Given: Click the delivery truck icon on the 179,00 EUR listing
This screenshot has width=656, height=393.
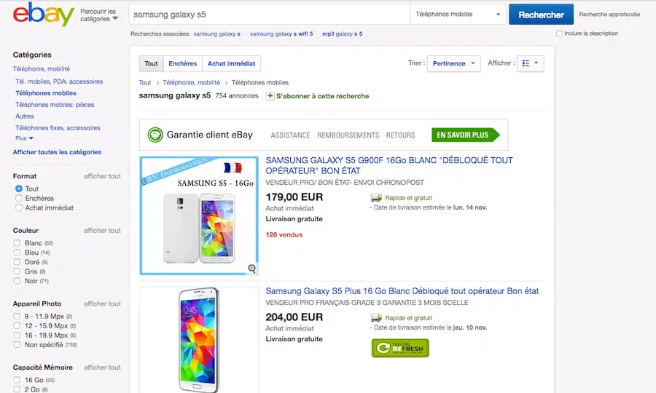Looking at the screenshot, I should [376, 197].
